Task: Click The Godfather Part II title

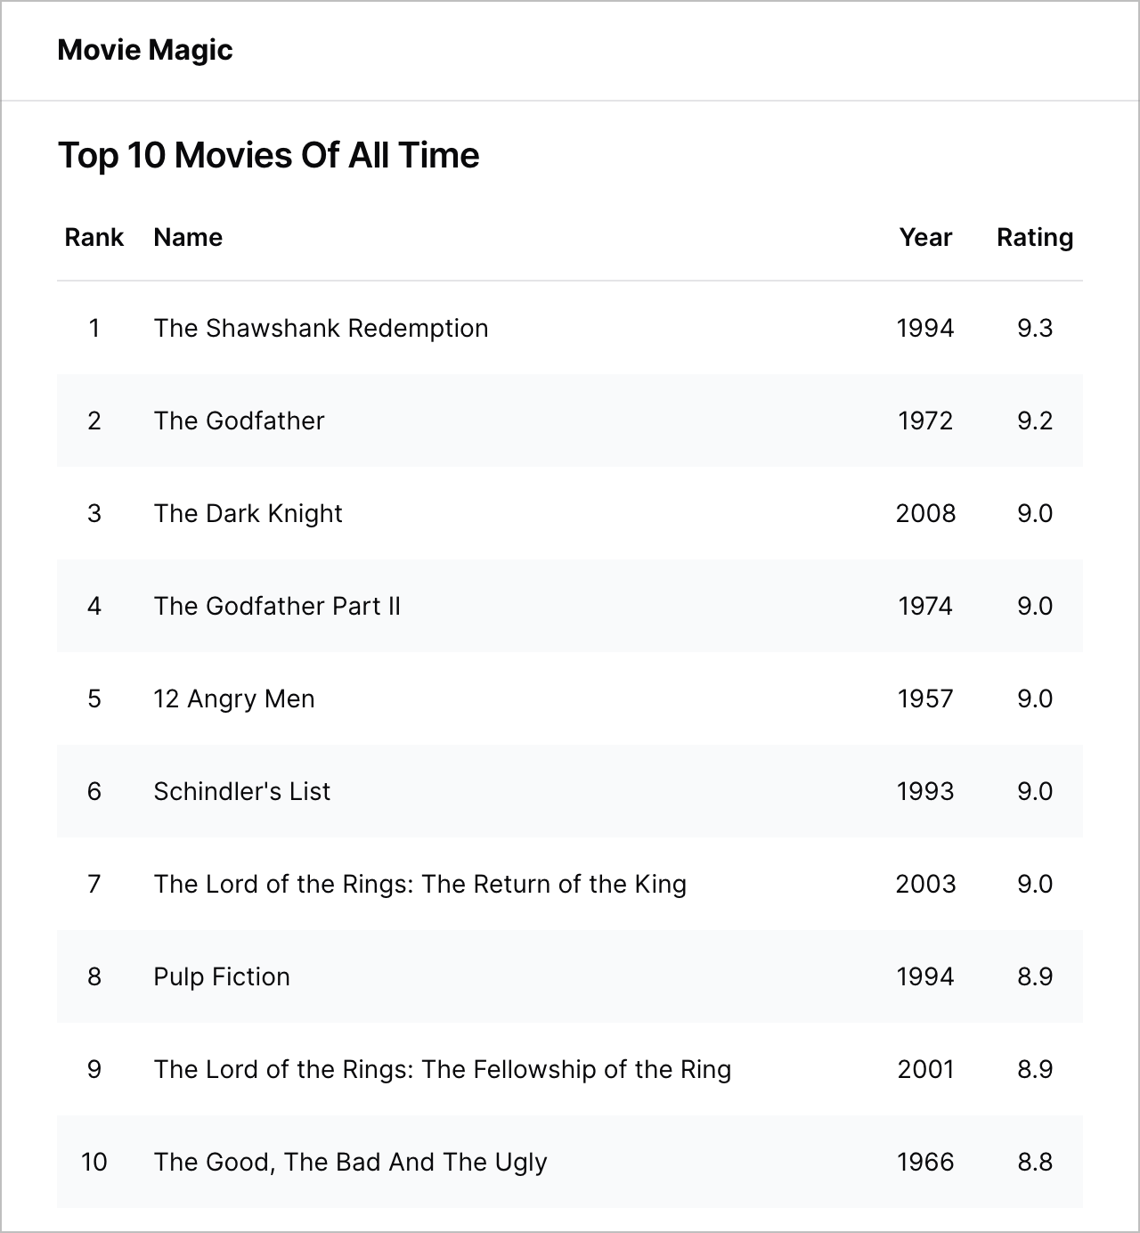Action: pyautogui.click(x=277, y=606)
